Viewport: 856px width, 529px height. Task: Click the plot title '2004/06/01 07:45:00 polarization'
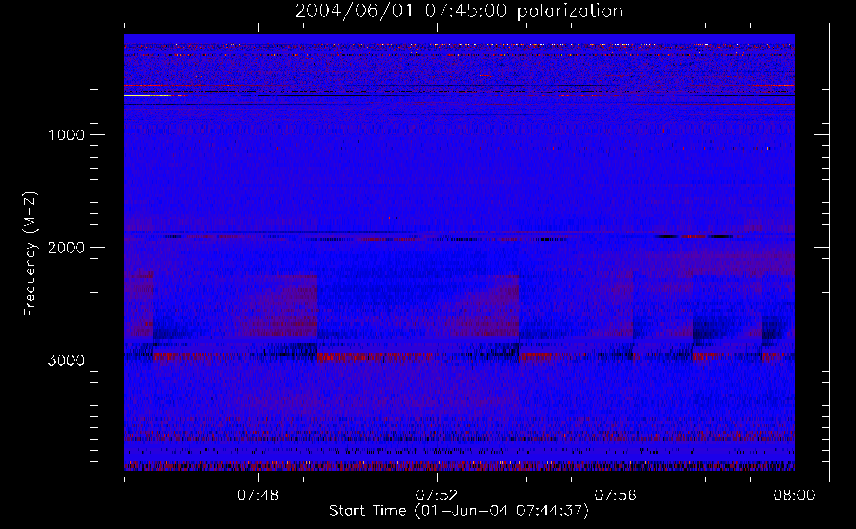point(459,11)
